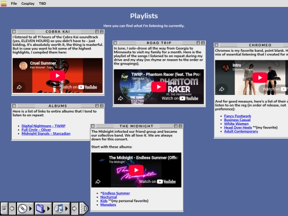Open the Kids album link

click(x=104, y=201)
